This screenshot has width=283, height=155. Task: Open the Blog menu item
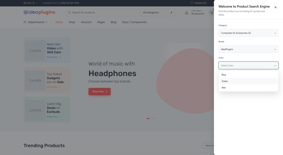(114, 22)
